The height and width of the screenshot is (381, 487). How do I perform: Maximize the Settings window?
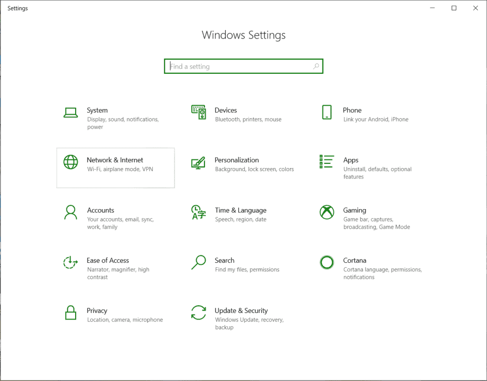click(454, 8)
